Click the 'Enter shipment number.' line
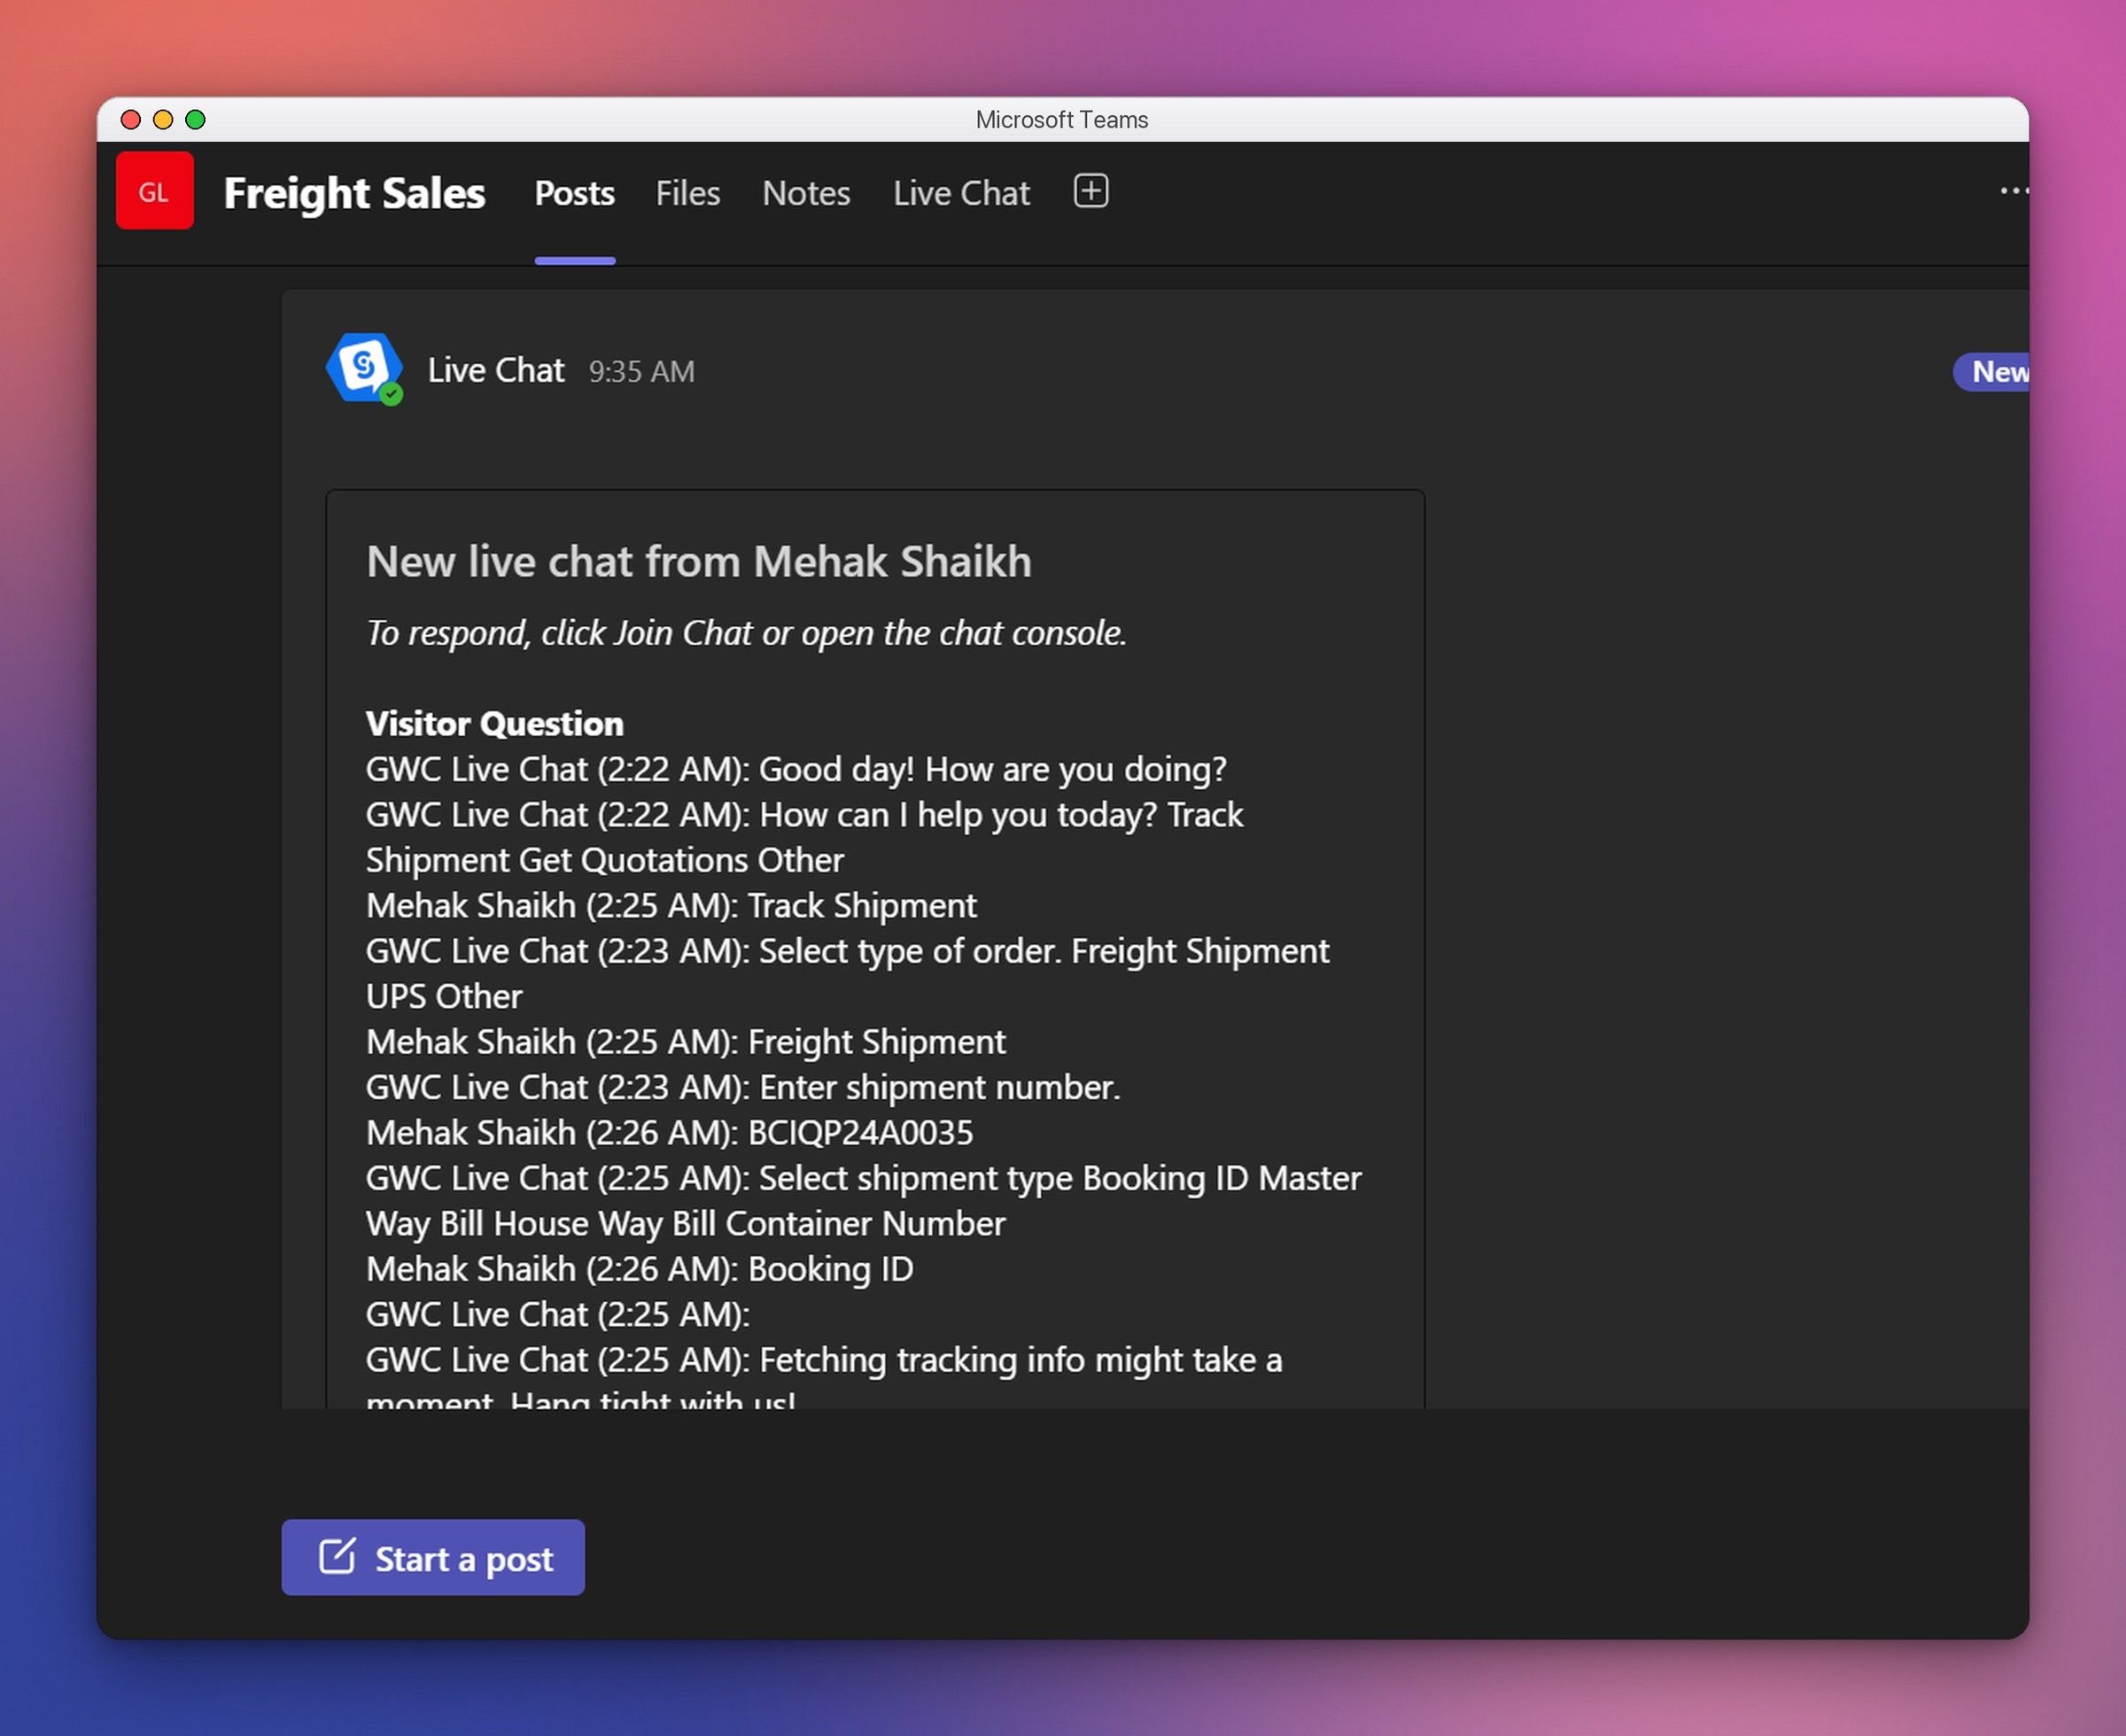 coord(743,1087)
